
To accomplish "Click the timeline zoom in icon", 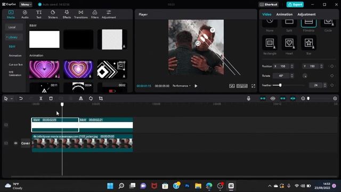I will [335, 98].
